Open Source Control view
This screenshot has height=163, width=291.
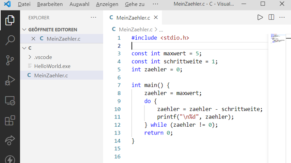click(x=10, y=60)
